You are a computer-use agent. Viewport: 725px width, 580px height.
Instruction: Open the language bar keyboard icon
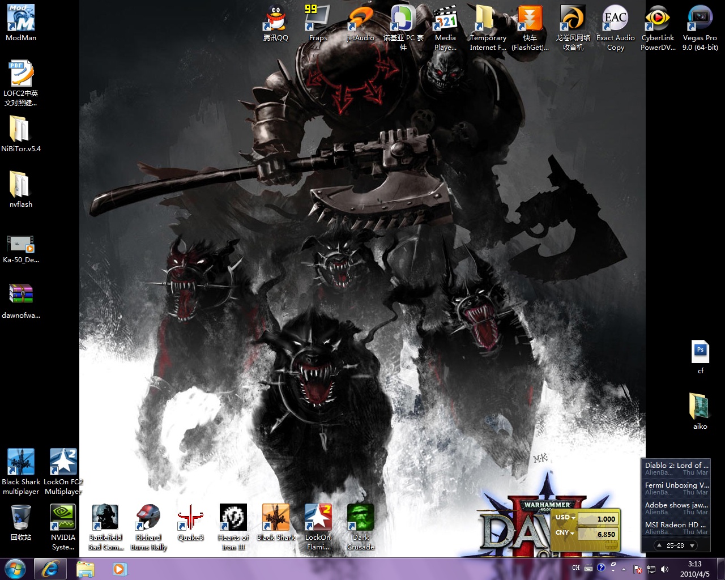click(x=588, y=568)
